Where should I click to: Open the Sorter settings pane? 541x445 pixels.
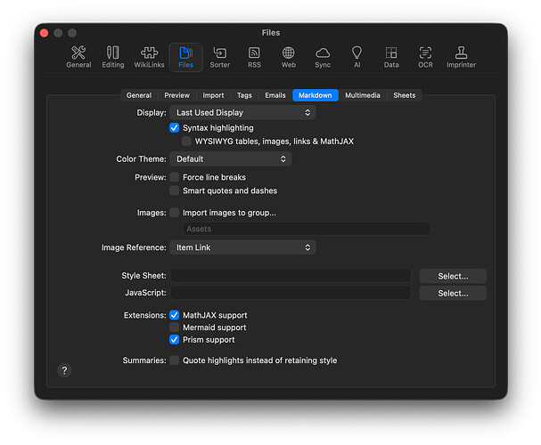tap(220, 57)
